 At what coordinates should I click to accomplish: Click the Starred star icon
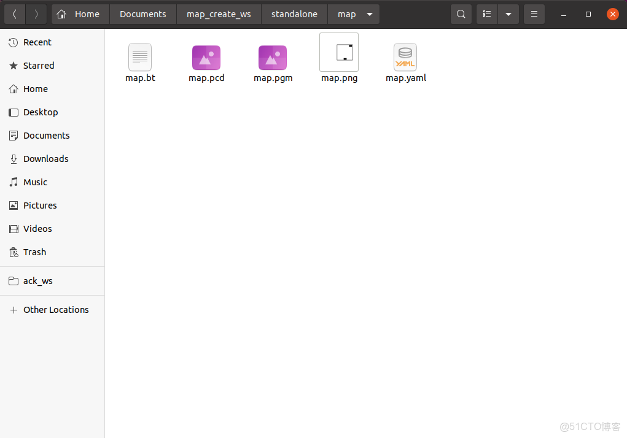point(13,66)
